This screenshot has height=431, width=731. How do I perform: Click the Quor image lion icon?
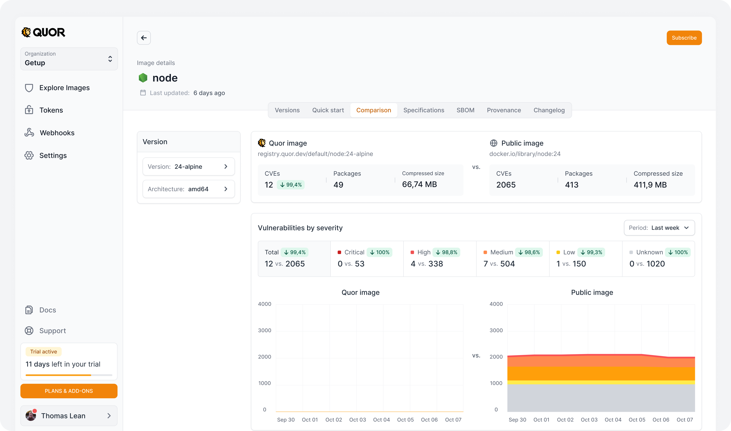[x=262, y=143]
